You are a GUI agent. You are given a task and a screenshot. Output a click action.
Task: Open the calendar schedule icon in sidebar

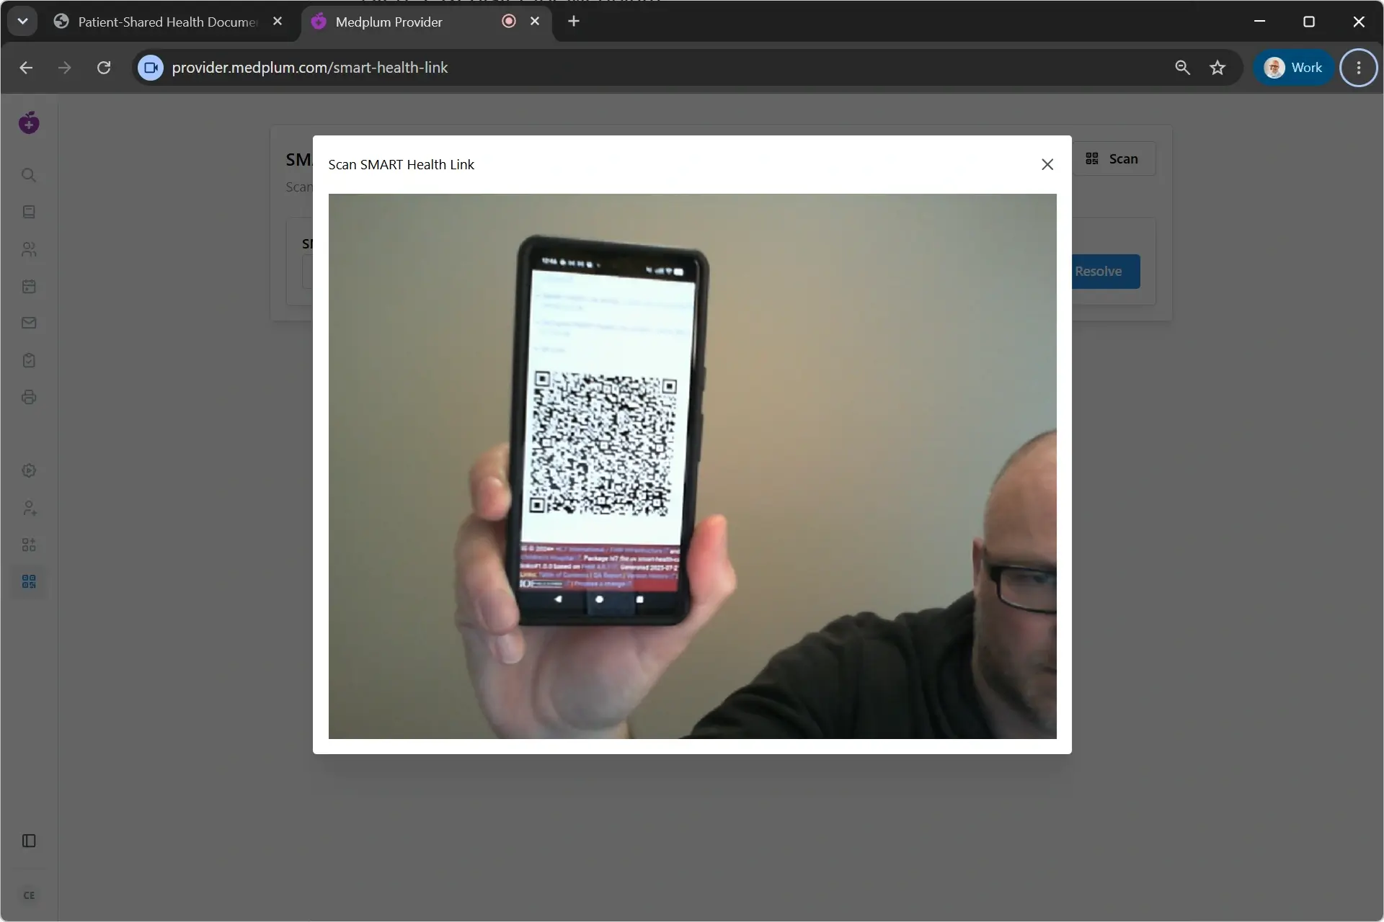29,286
